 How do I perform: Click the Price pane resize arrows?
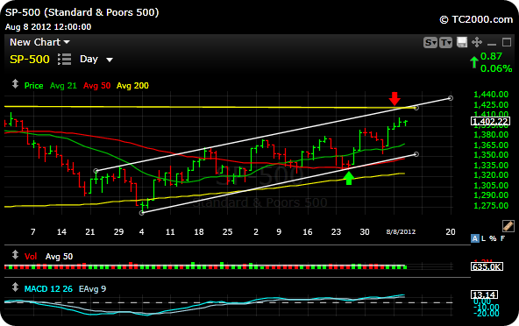[x=15, y=84]
